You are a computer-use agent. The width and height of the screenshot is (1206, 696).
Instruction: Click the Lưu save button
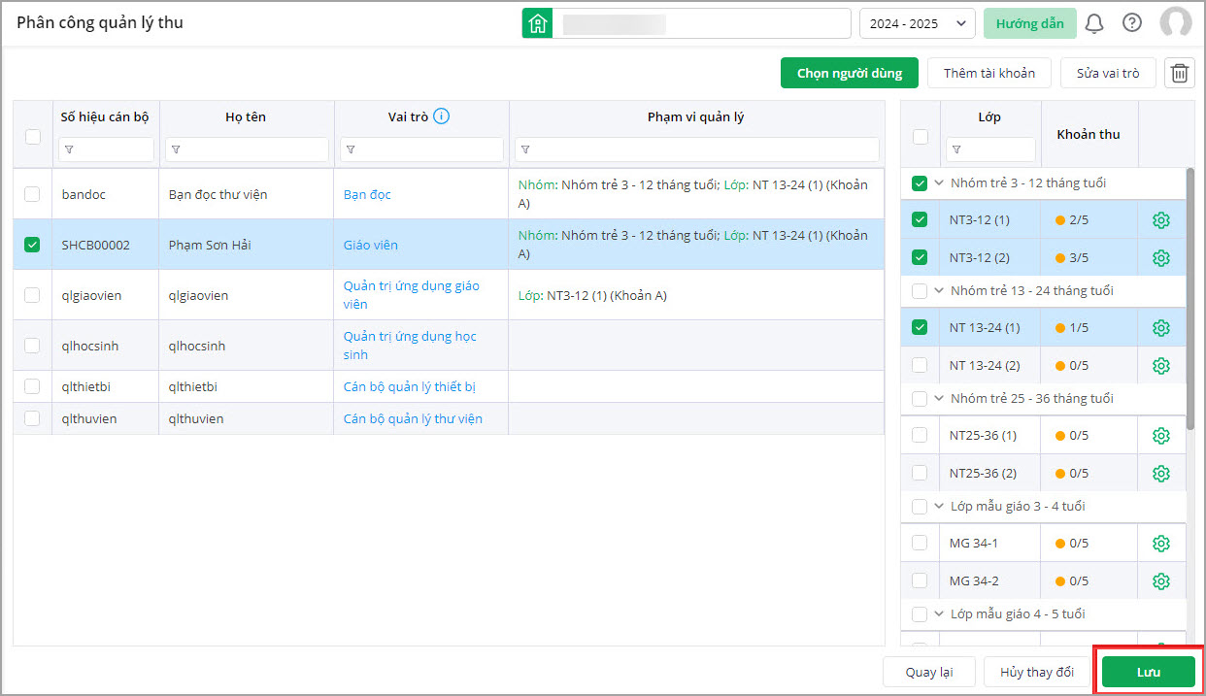point(1148,672)
